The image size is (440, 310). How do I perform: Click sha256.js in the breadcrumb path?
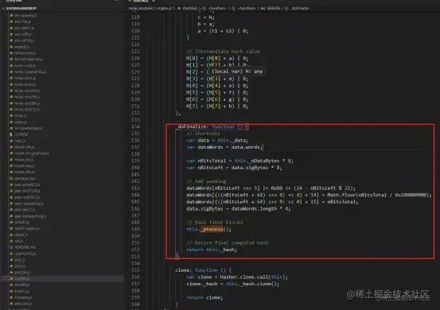click(190, 8)
